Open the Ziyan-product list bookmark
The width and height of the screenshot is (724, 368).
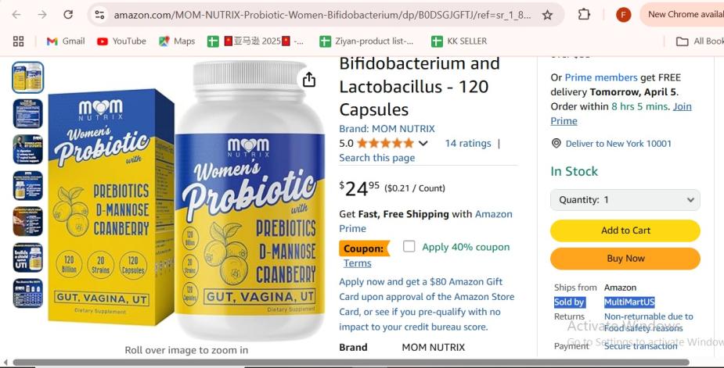[366, 41]
